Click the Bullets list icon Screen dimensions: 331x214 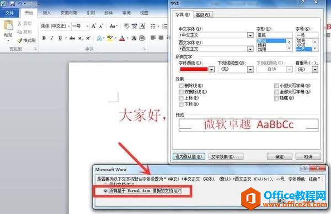pos(153,26)
